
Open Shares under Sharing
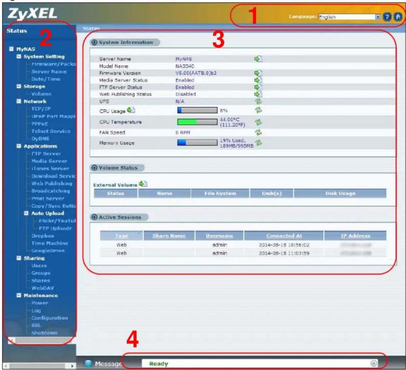pos(41,280)
